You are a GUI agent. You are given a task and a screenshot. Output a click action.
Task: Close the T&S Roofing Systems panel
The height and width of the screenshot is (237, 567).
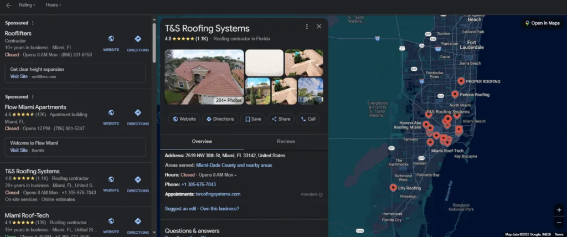pyautogui.click(x=319, y=27)
